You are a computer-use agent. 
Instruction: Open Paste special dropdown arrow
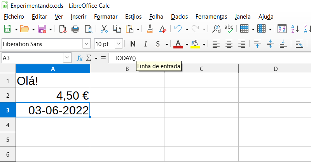[x=138, y=29]
